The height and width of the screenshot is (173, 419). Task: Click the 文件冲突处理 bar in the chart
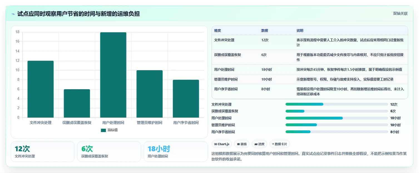(x=41, y=89)
